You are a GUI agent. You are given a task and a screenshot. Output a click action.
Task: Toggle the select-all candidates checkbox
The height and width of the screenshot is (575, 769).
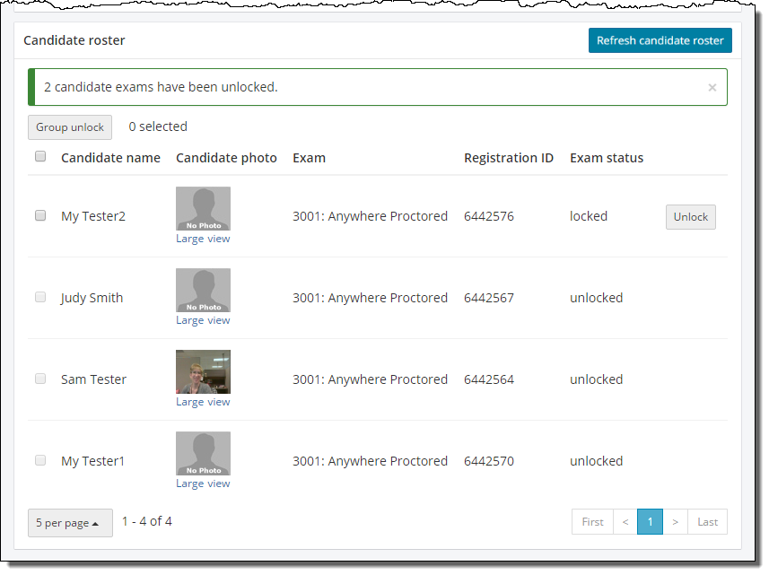tap(40, 157)
